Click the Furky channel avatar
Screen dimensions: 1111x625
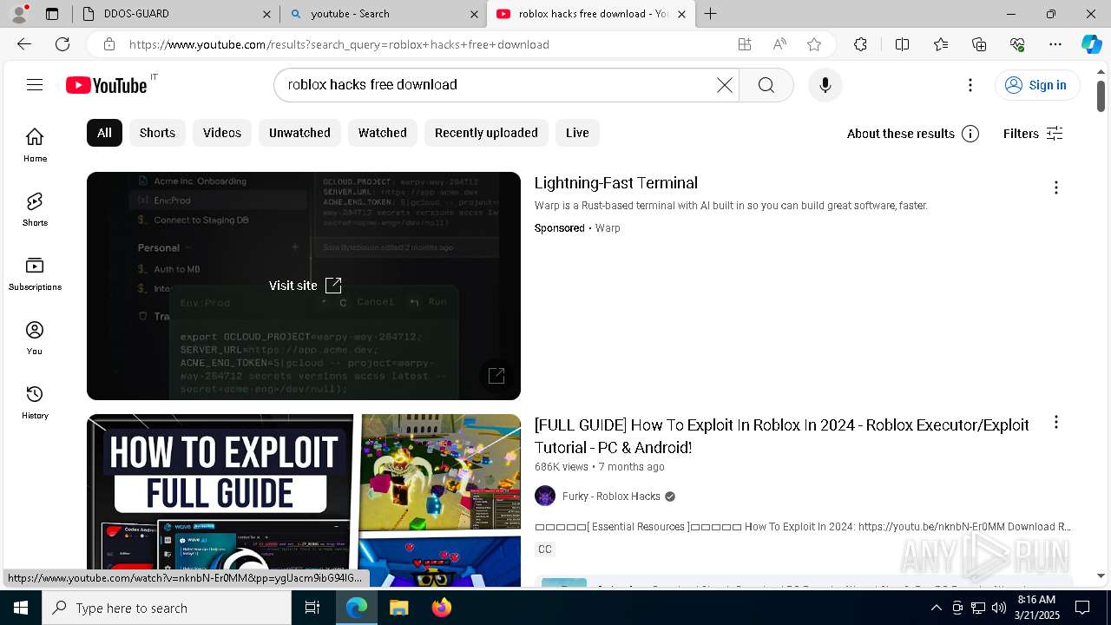(x=545, y=496)
